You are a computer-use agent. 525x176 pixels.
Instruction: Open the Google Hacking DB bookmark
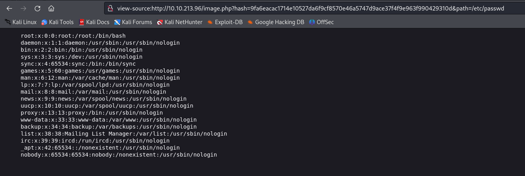pyautogui.click(x=275, y=22)
